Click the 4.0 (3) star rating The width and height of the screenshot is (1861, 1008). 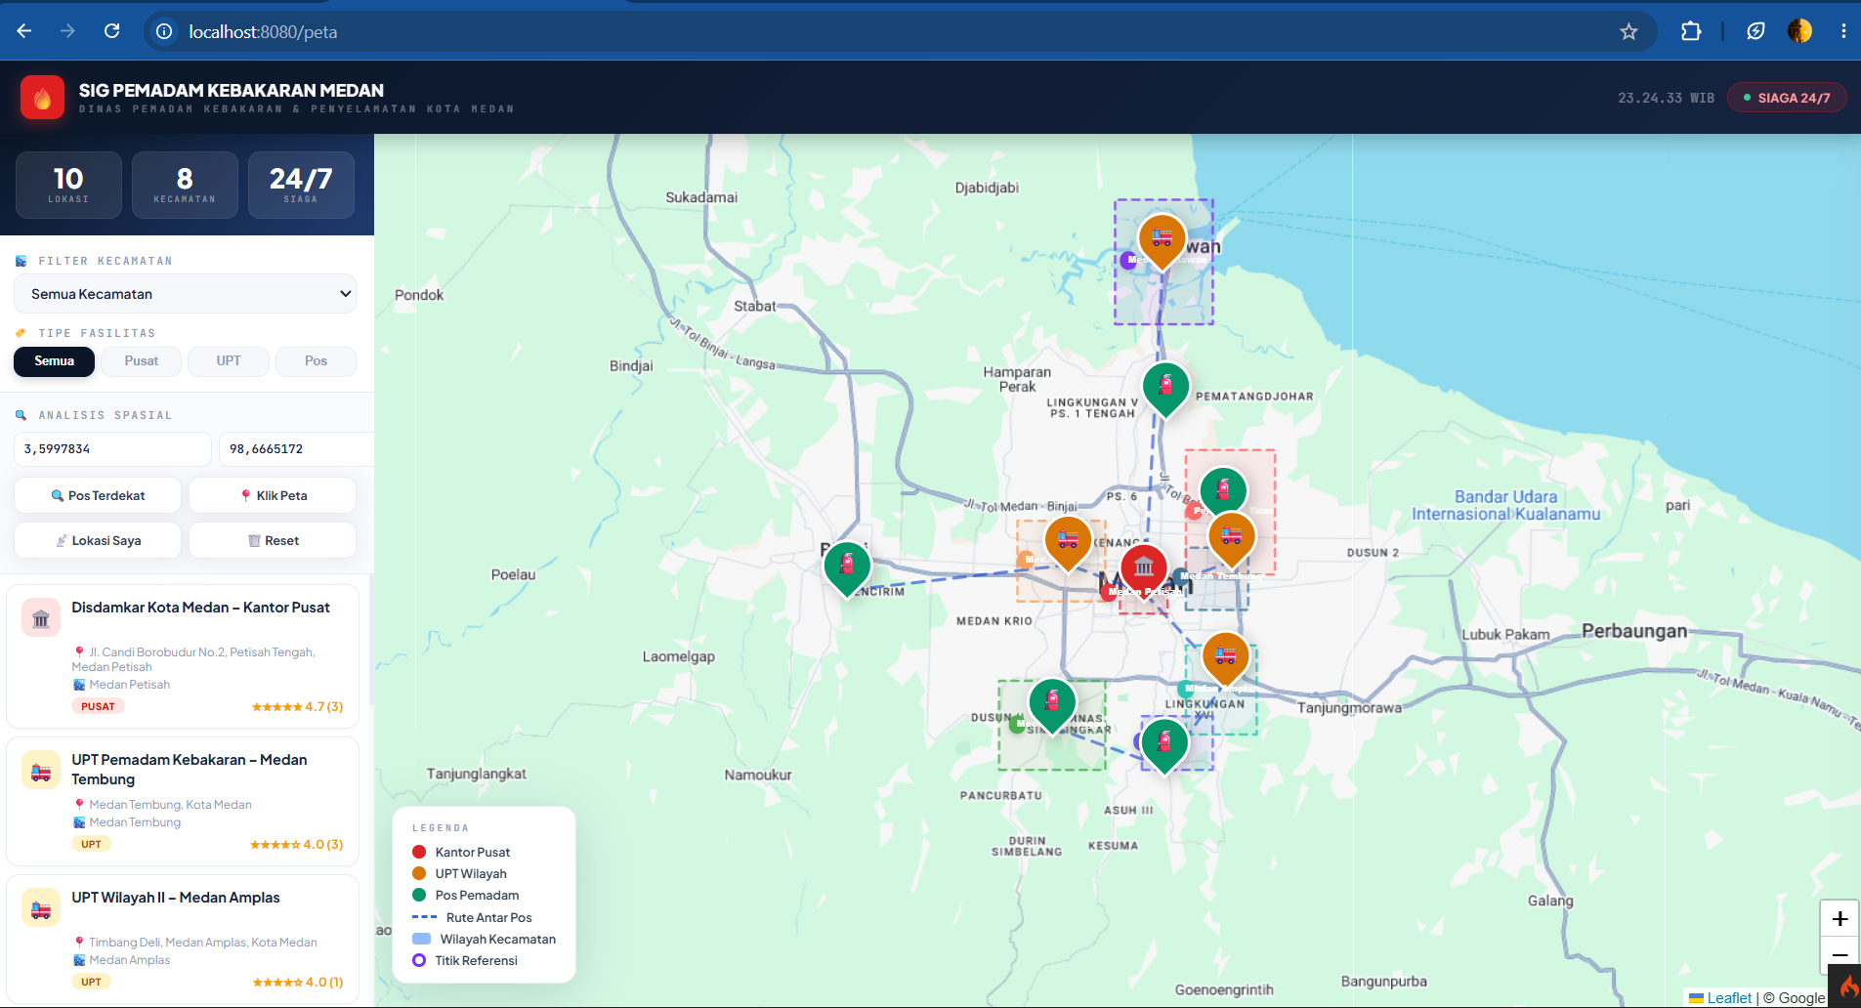296,844
